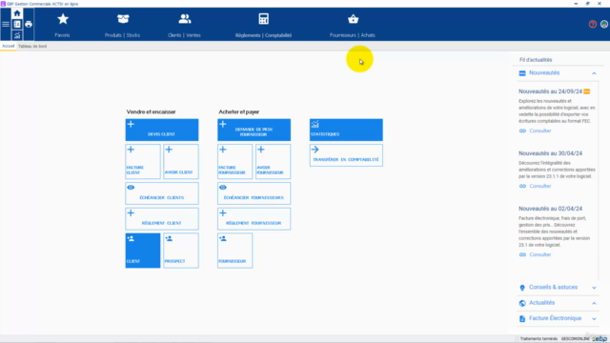The image size is (610, 343).
Task: View the Échéancier fournisseurs tile
Action: (x=254, y=193)
